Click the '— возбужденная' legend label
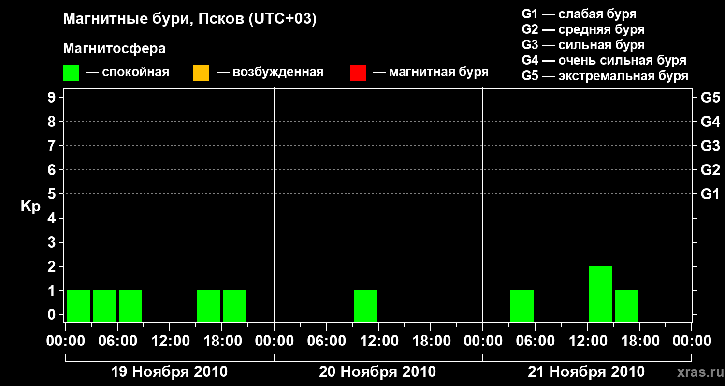 click(x=270, y=73)
